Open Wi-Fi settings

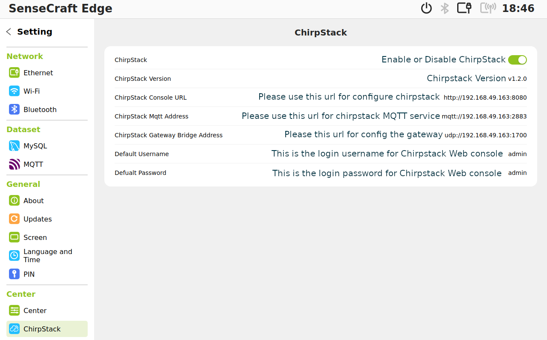pos(47,91)
